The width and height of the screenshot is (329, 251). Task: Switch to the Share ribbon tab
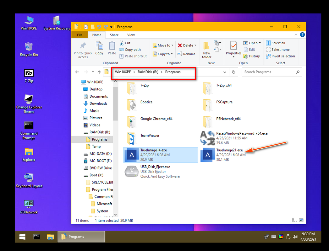coord(114,35)
